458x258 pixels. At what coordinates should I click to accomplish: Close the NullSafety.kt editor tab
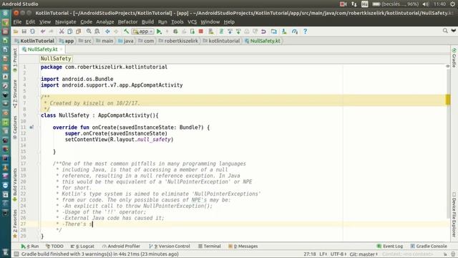click(61, 49)
